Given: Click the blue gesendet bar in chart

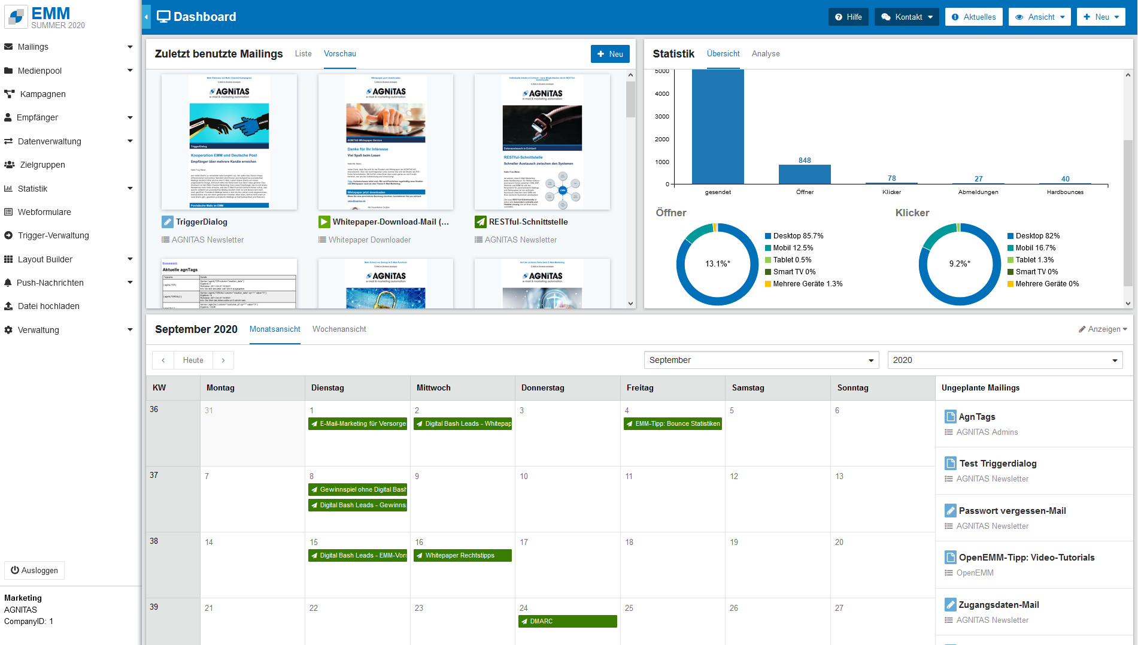Looking at the screenshot, I should 717,126.
